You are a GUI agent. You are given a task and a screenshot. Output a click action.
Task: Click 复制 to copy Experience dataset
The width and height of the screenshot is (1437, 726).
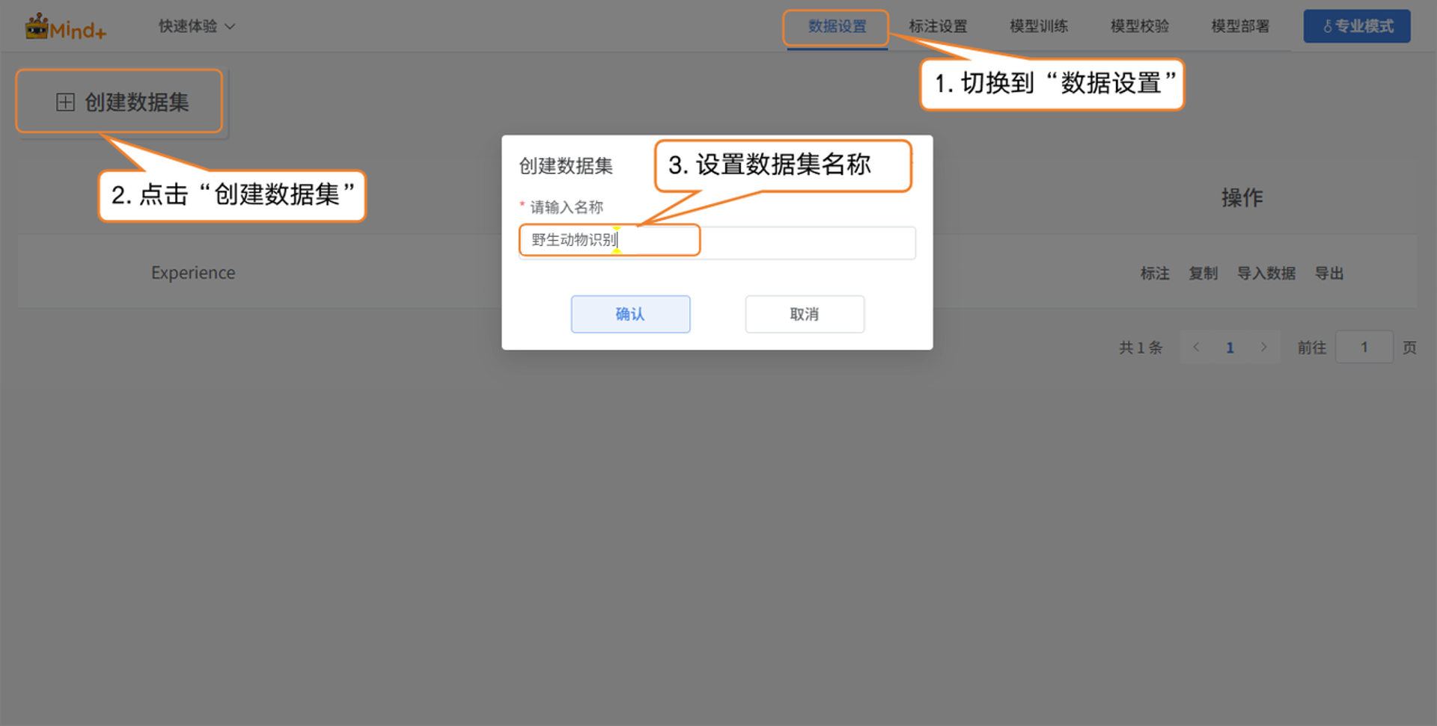pyautogui.click(x=1203, y=274)
